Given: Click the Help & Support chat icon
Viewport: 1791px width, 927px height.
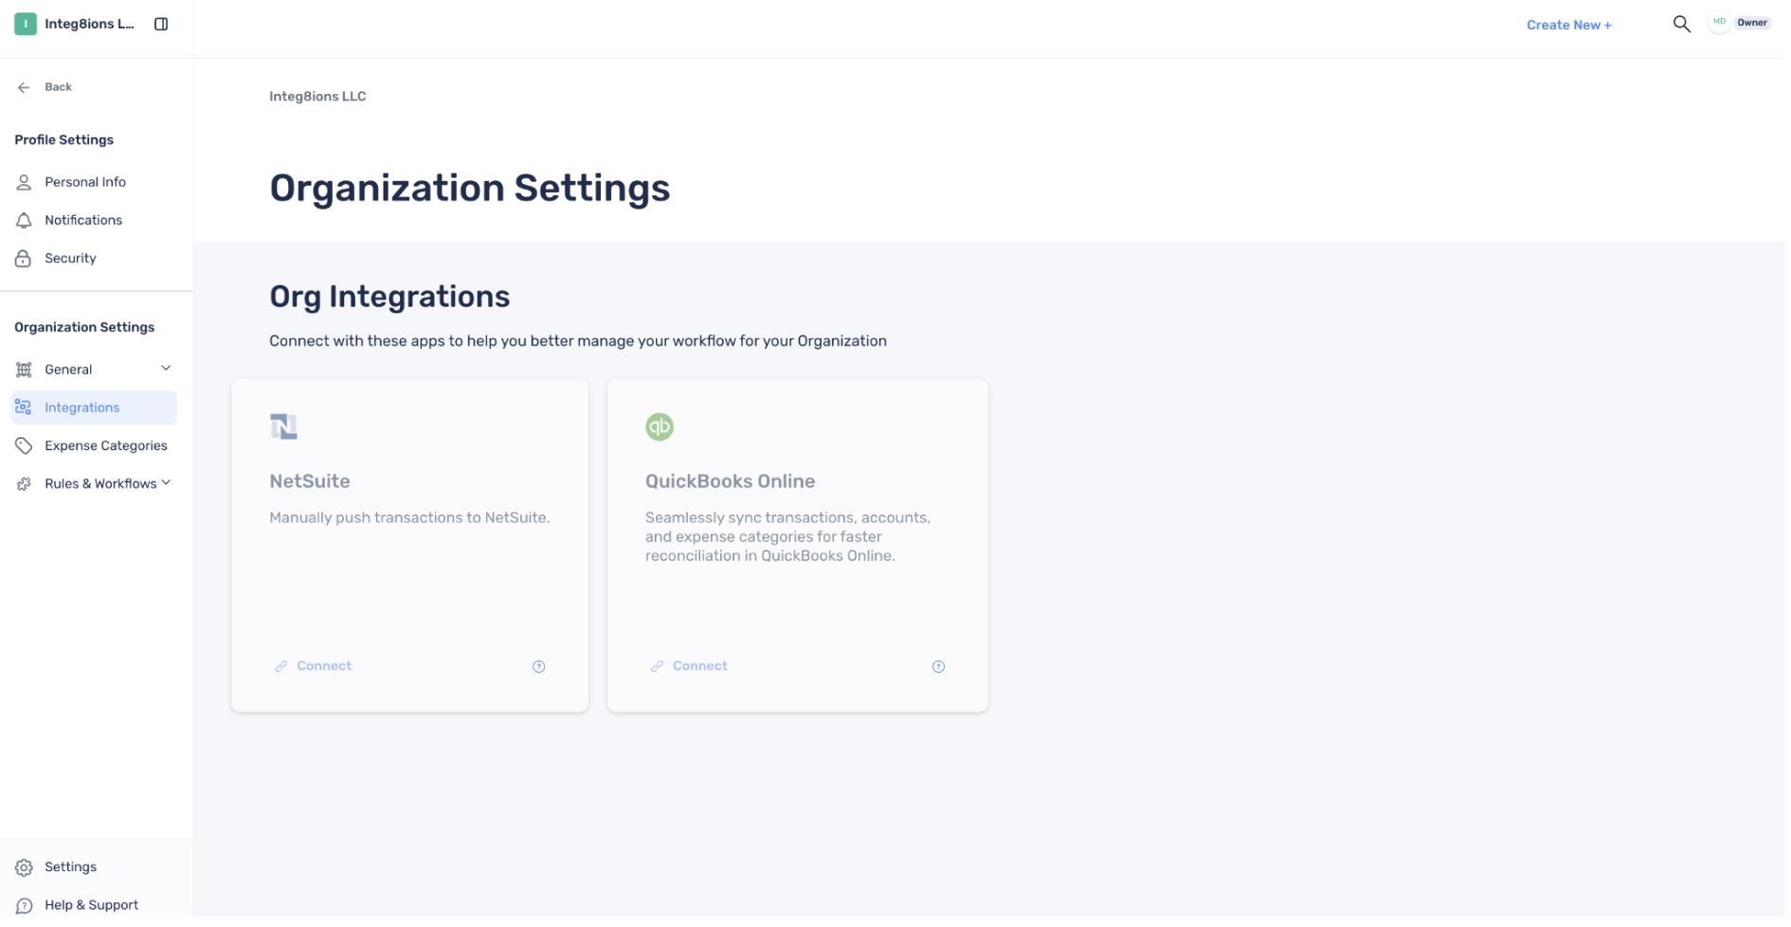Looking at the screenshot, I should tap(24, 905).
